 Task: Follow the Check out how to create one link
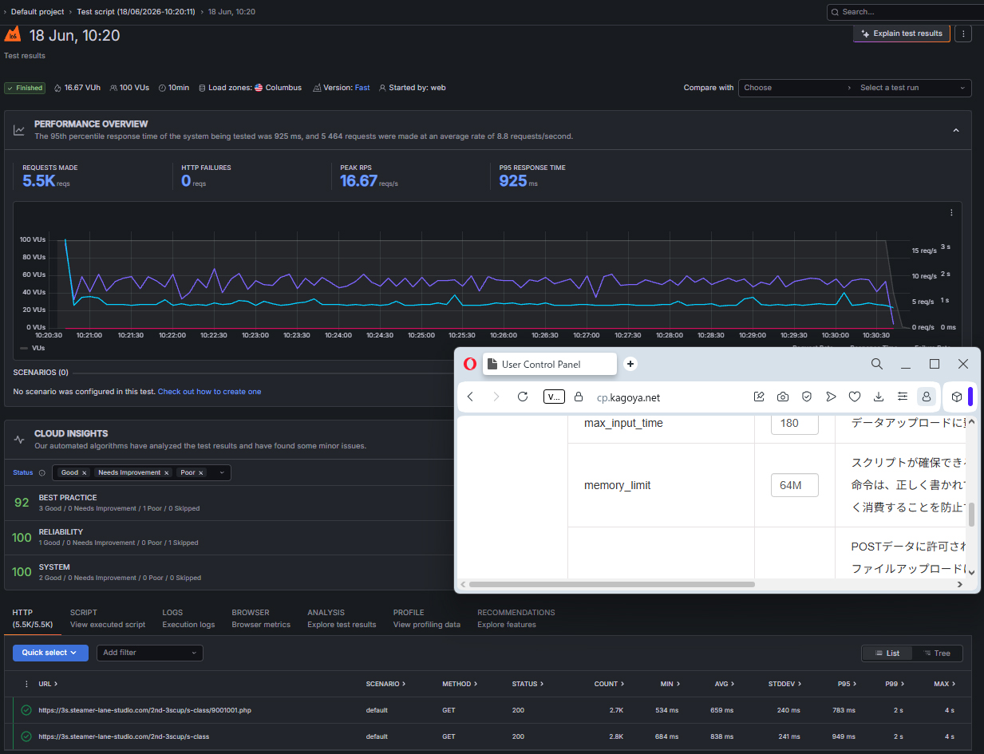click(209, 392)
